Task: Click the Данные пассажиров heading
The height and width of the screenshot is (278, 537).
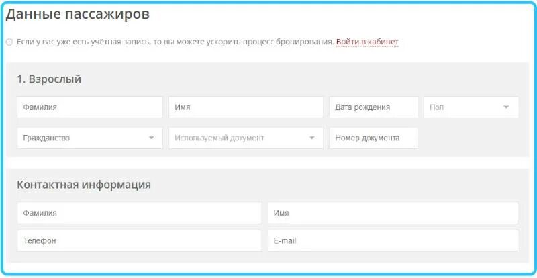Action: (78, 14)
